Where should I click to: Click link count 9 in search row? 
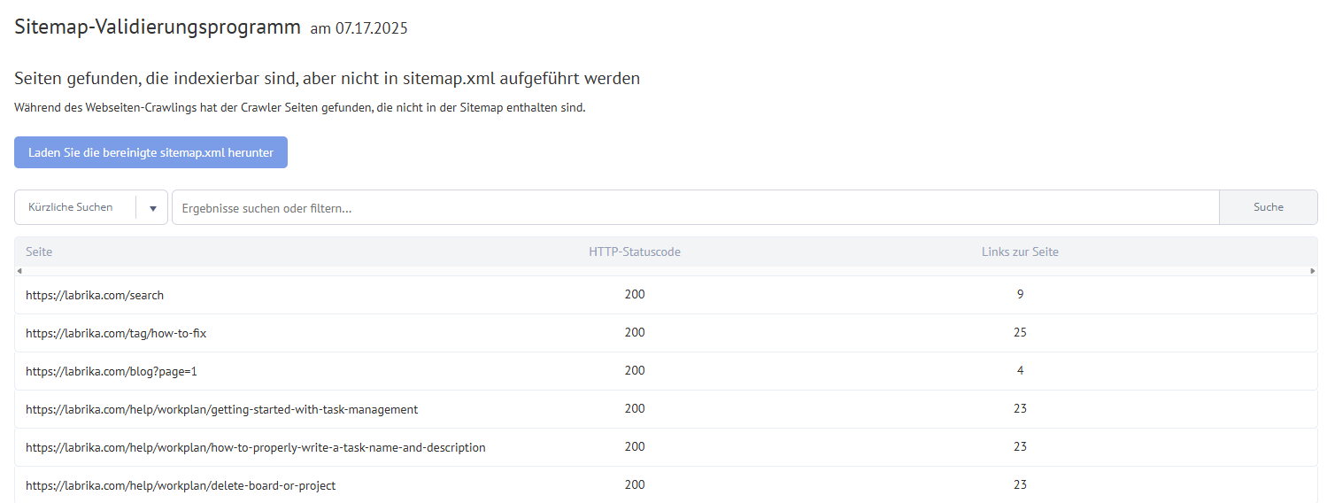click(1020, 294)
